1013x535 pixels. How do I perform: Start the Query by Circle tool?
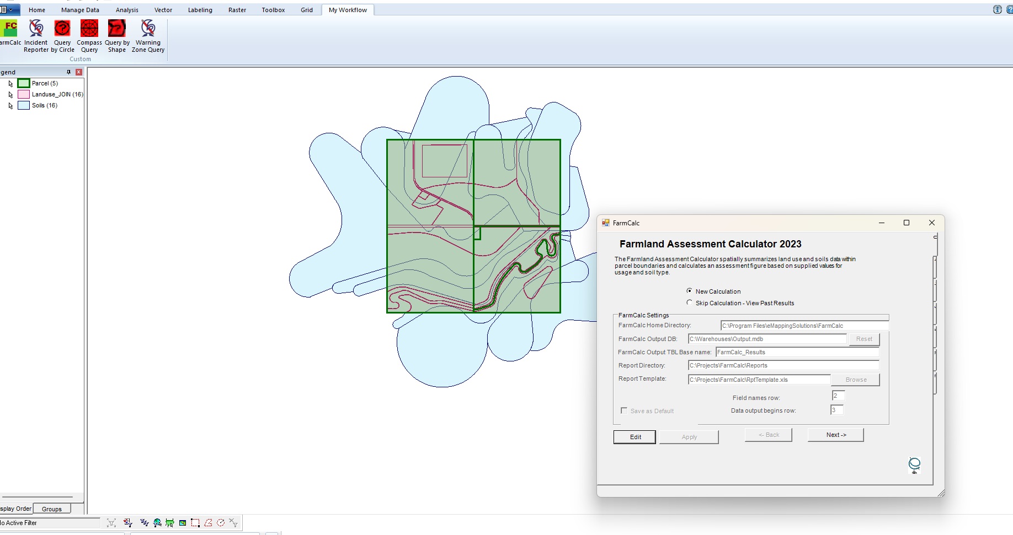click(x=62, y=36)
